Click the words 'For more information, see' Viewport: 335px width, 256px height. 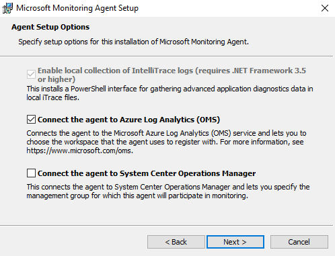point(262,142)
